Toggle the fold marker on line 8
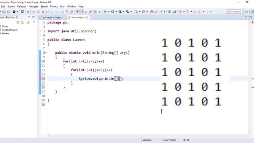This screenshot has width=254, height=143. [x=46, y=52]
